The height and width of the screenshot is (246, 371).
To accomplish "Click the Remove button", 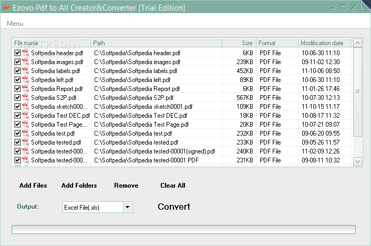I will tap(126, 186).
